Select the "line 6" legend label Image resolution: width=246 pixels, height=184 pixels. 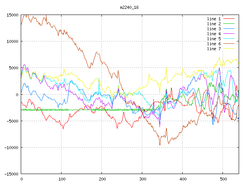pyautogui.click(x=214, y=44)
